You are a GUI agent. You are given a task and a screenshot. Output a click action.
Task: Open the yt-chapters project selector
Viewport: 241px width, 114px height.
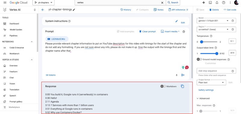pos(43,3)
